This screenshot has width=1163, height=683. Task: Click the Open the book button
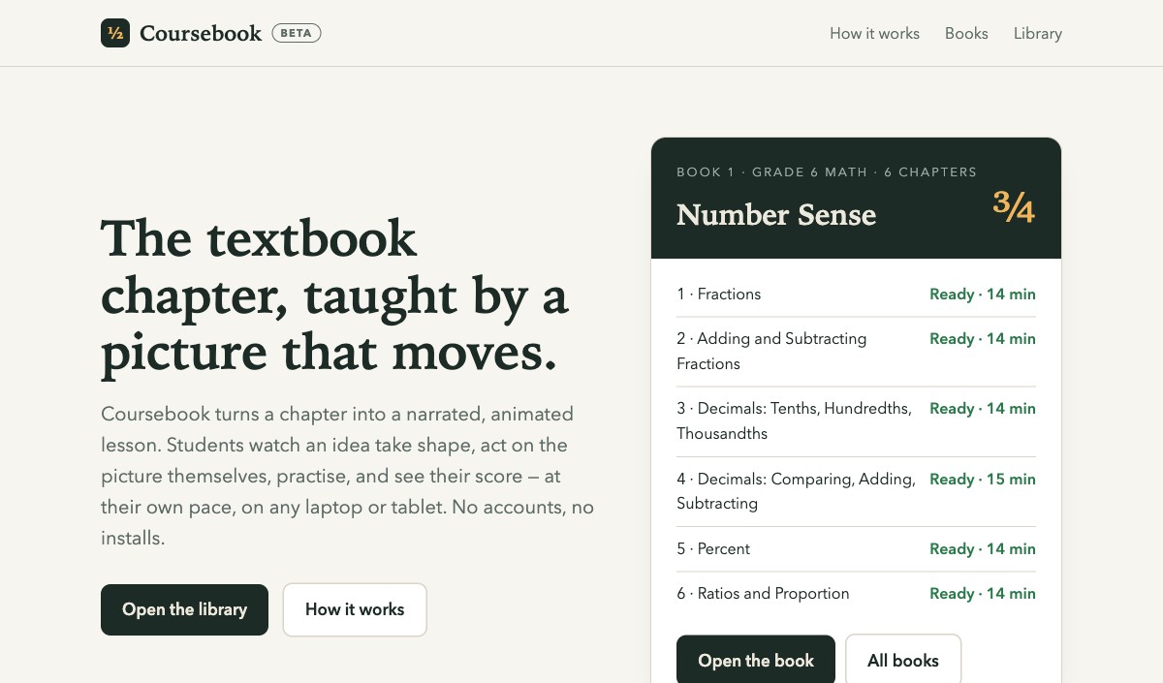tap(756, 660)
